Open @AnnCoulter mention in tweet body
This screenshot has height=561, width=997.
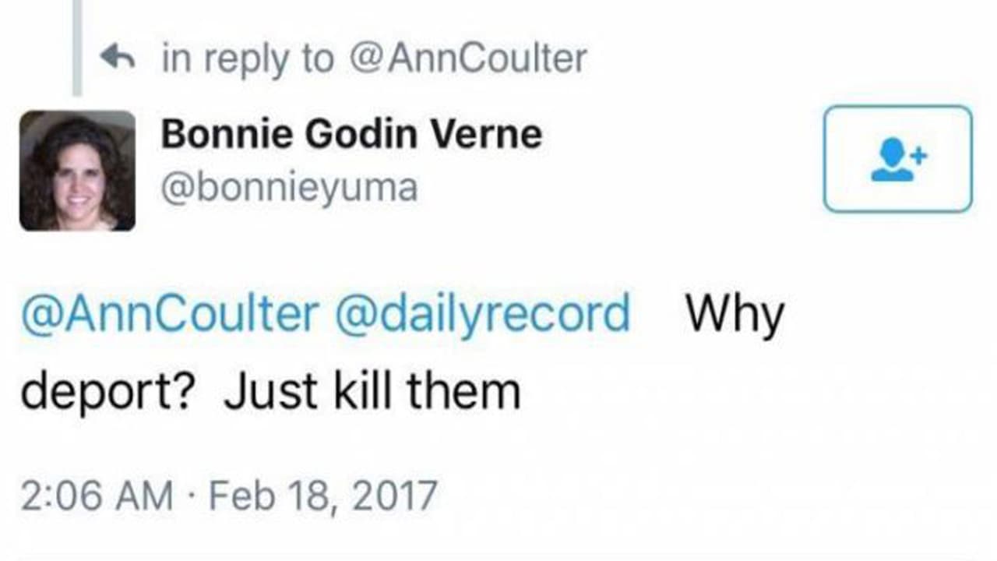(169, 313)
